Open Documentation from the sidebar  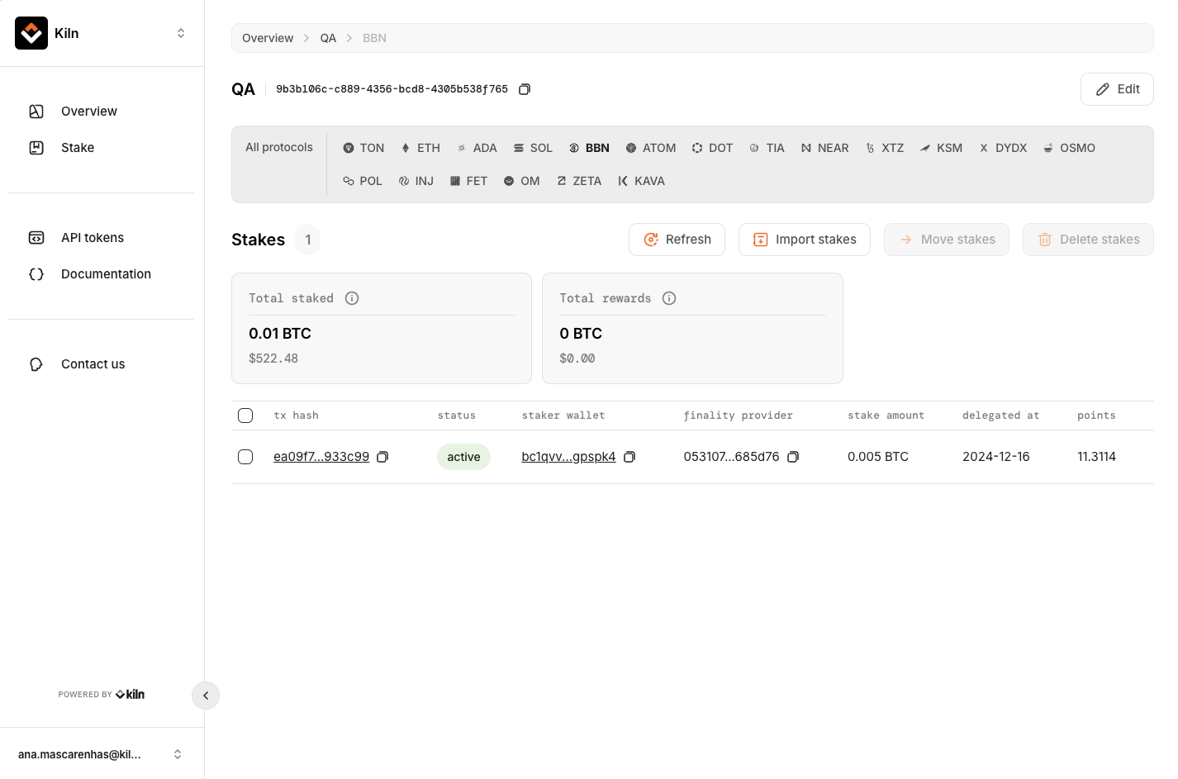click(x=106, y=274)
